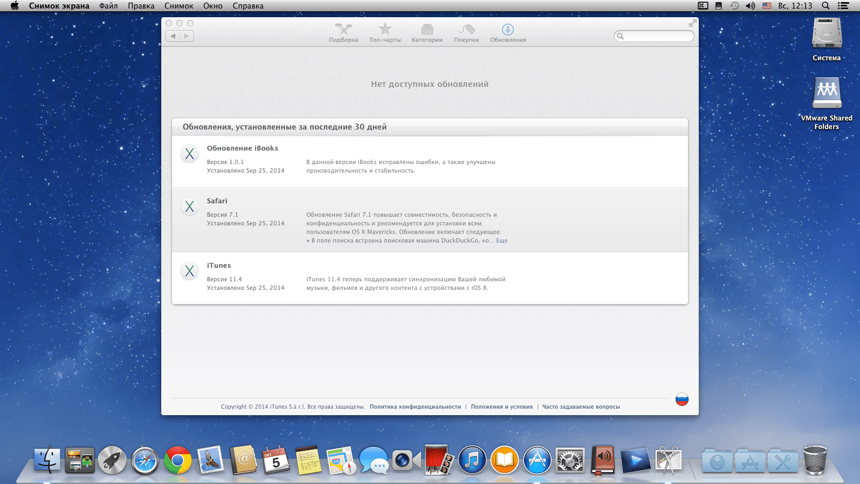Viewport: 860px width, 484px height.
Task: Open the Окно menu
Action: pos(213,6)
